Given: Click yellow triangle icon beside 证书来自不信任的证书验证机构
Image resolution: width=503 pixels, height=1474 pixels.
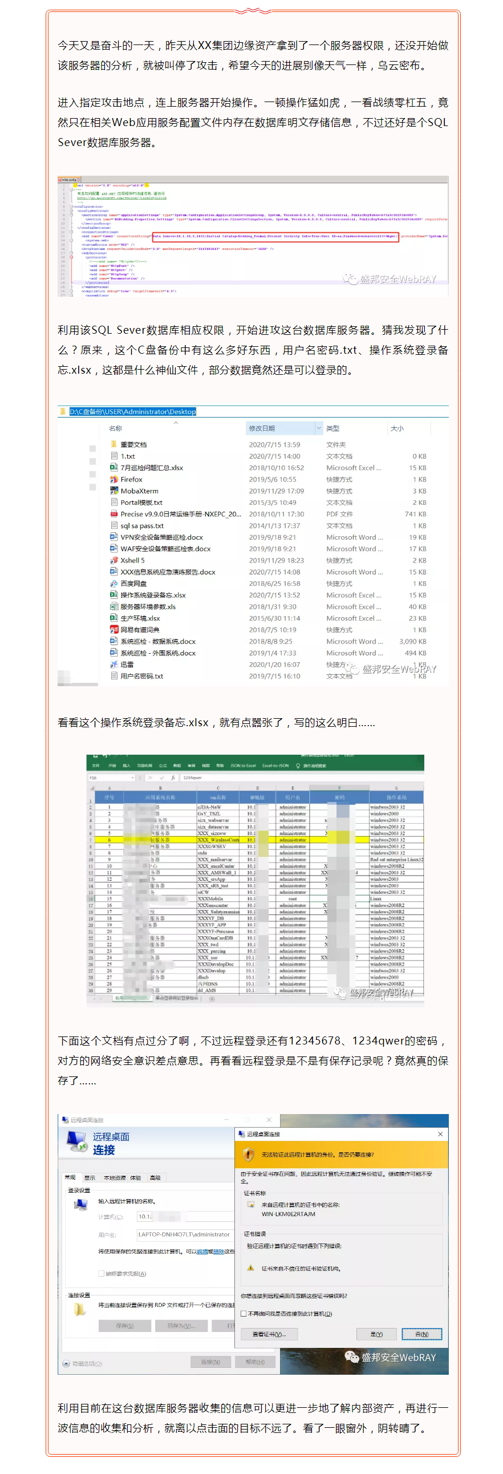Looking at the screenshot, I should click(x=250, y=1268).
